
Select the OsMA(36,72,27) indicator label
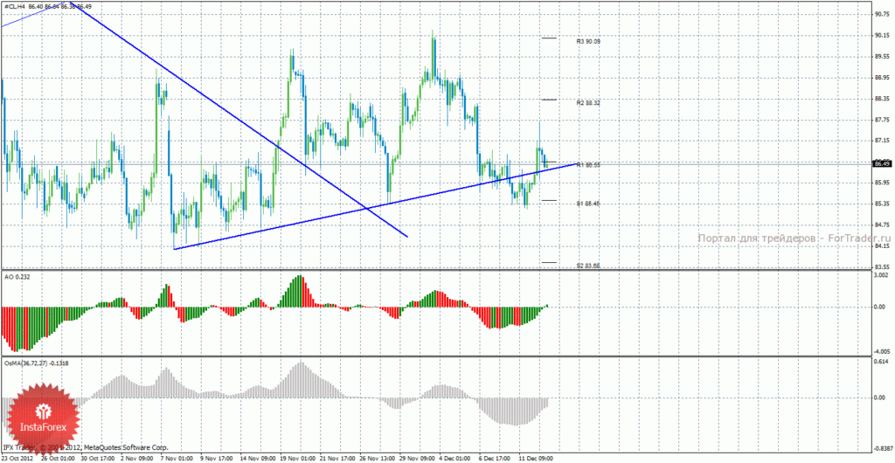pos(37,363)
